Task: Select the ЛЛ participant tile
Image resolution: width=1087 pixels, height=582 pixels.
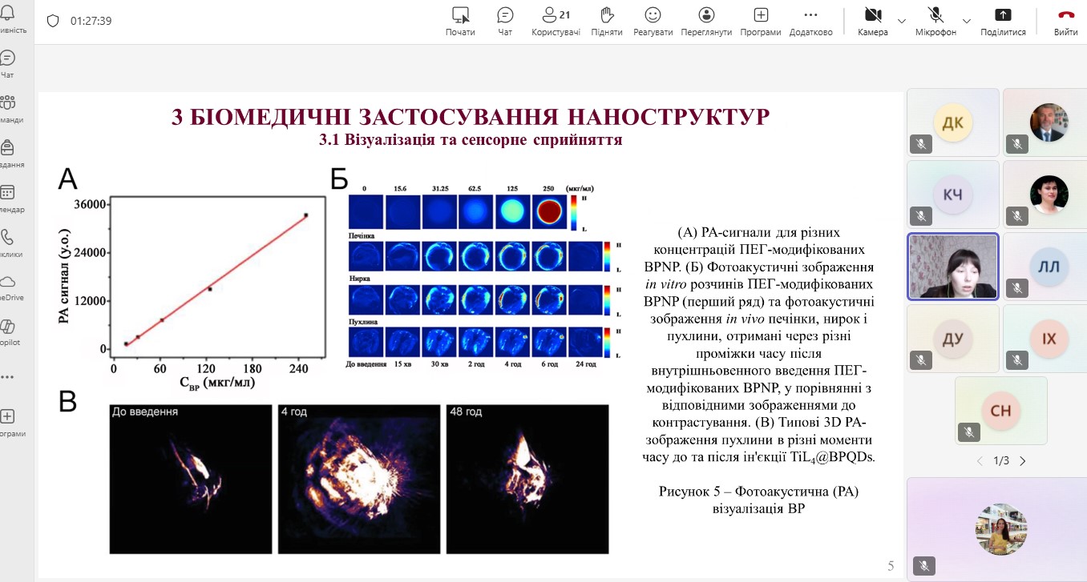Action: click(x=1049, y=267)
